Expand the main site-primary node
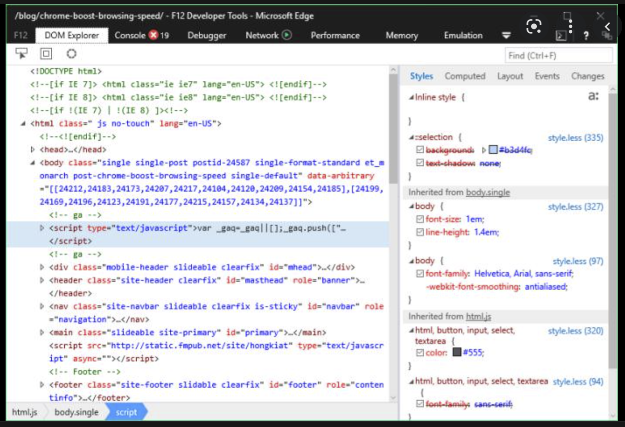Viewport: 625px width, 427px height. tap(42, 333)
